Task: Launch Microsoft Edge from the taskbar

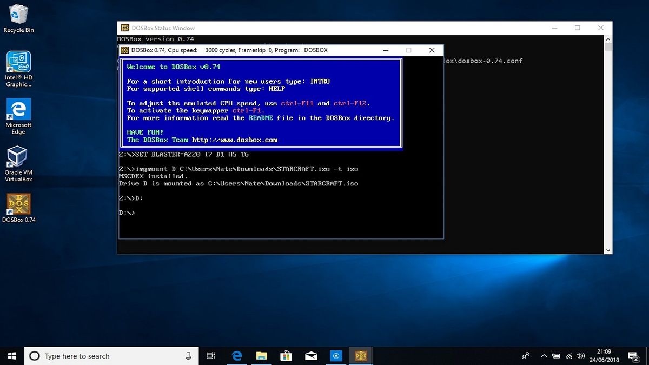Action: [237, 355]
